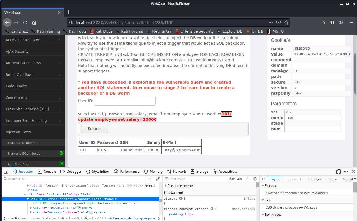Click the event badge on lesson-hint-container
The height and width of the screenshot is (221, 357).
149,185
